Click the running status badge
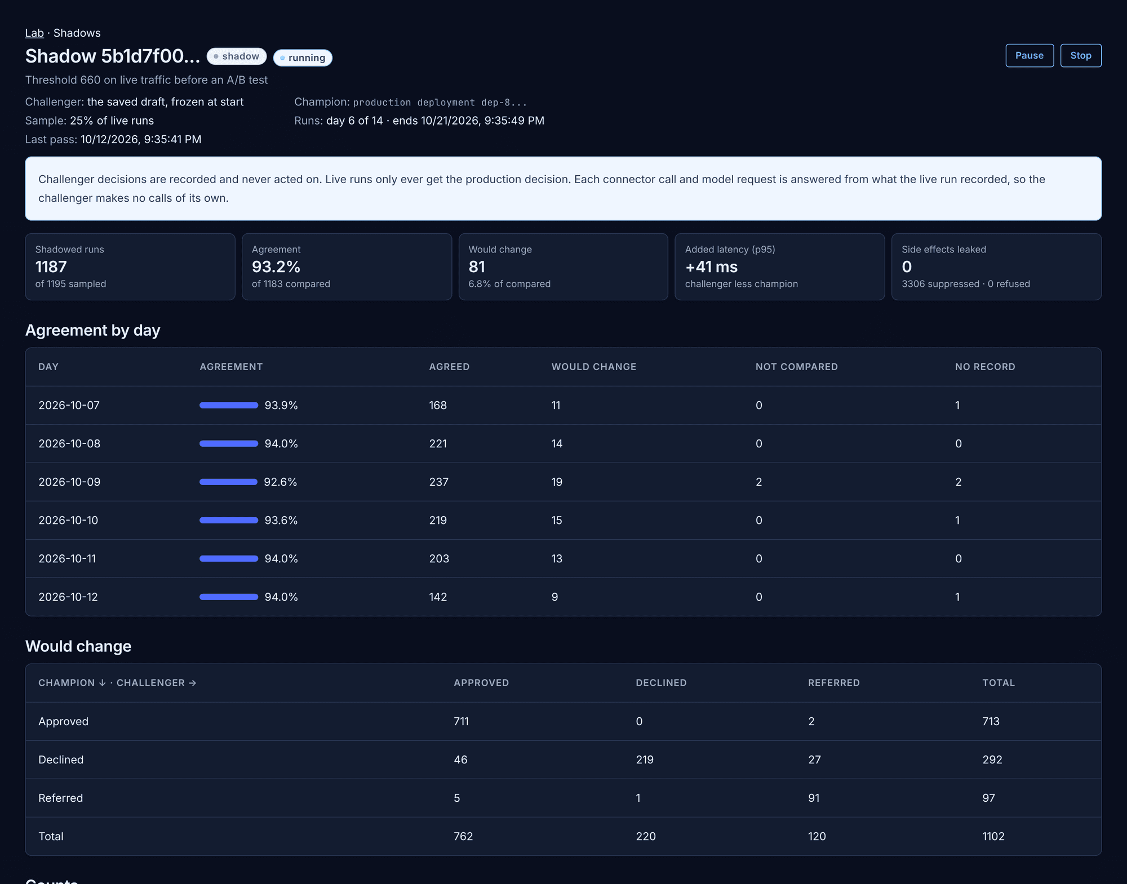The width and height of the screenshot is (1127, 884). (303, 57)
